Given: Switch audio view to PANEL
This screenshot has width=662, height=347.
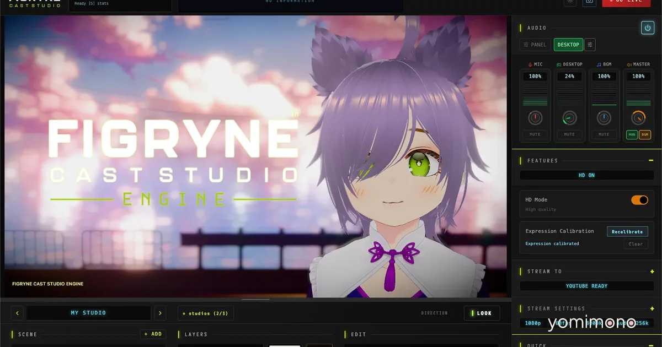Looking at the screenshot, I should [535, 45].
